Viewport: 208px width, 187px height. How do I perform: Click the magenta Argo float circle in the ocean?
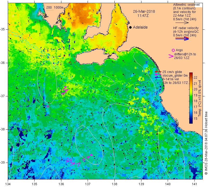tap(48, 106)
